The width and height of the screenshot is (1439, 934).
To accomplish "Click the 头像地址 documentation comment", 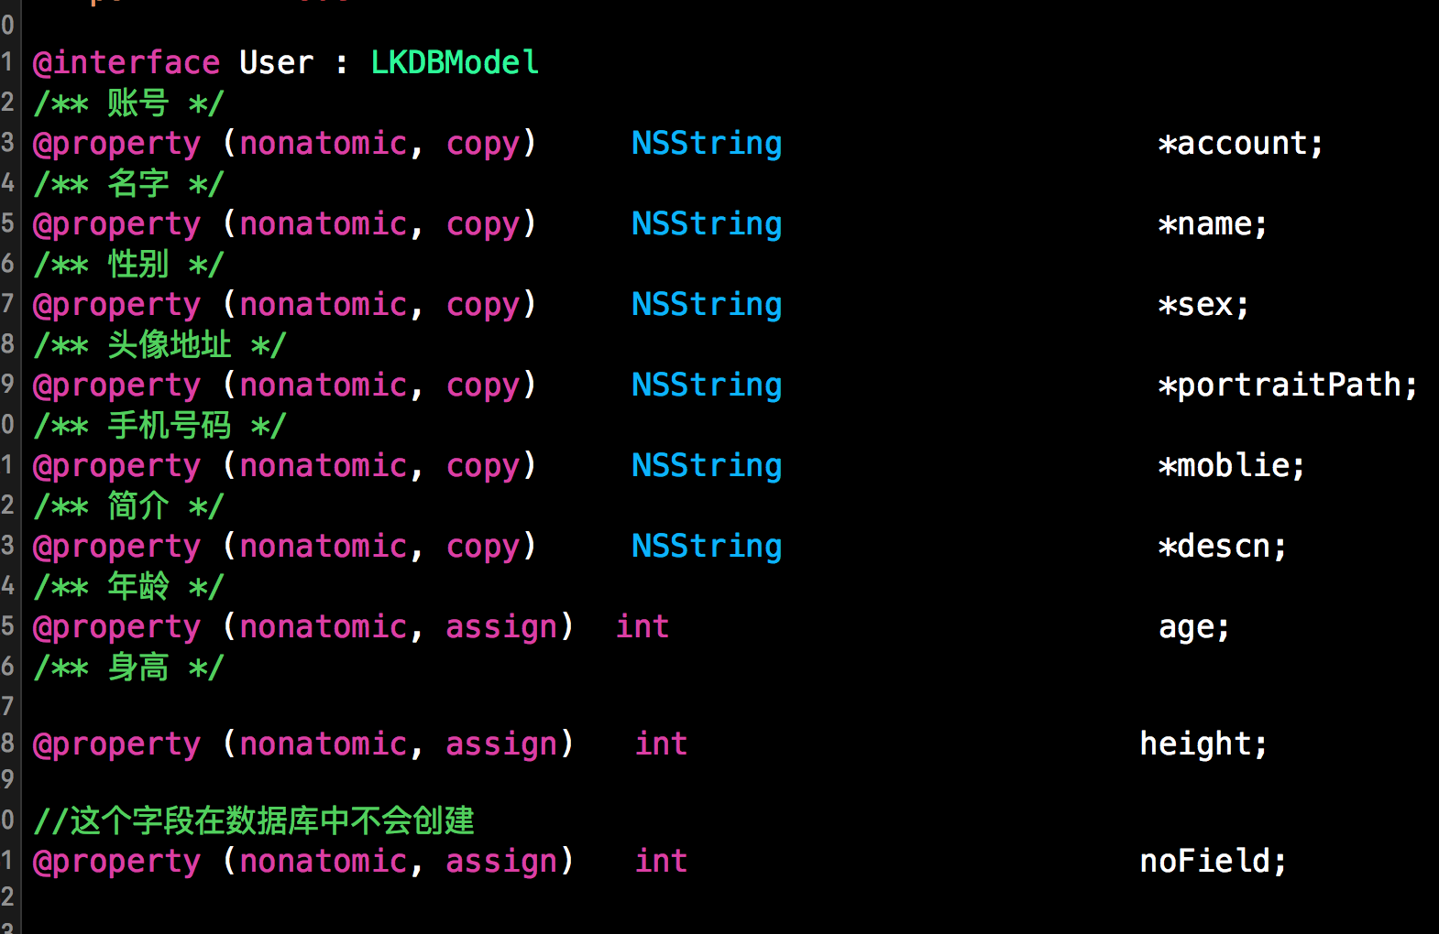I will click(x=159, y=344).
